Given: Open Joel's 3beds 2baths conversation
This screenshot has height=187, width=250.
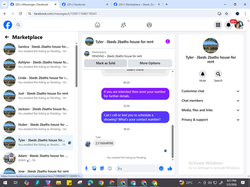Looking at the screenshot, I should [x=37, y=96].
